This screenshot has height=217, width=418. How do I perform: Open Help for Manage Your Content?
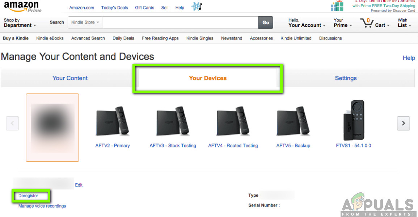[x=409, y=58]
